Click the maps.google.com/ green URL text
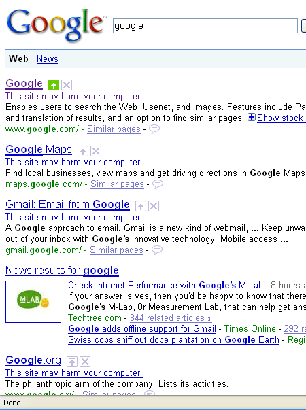Screen dimensions: 306x410 coord(44,184)
